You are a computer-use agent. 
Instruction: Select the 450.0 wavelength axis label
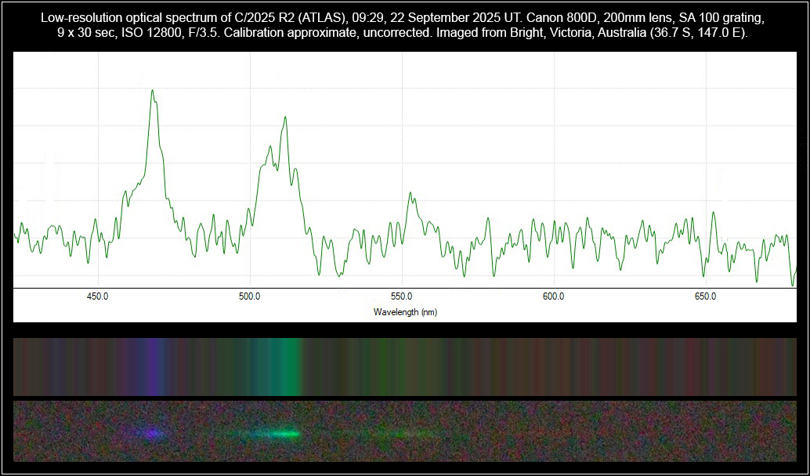pyautogui.click(x=98, y=297)
